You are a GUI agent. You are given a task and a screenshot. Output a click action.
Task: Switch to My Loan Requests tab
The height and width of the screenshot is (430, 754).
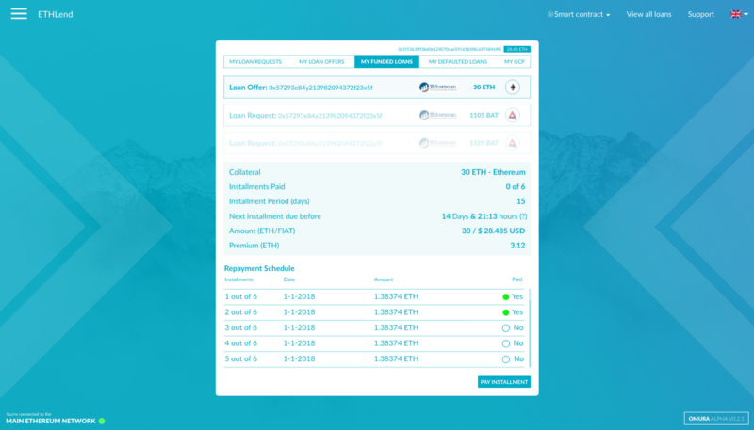[x=254, y=61]
